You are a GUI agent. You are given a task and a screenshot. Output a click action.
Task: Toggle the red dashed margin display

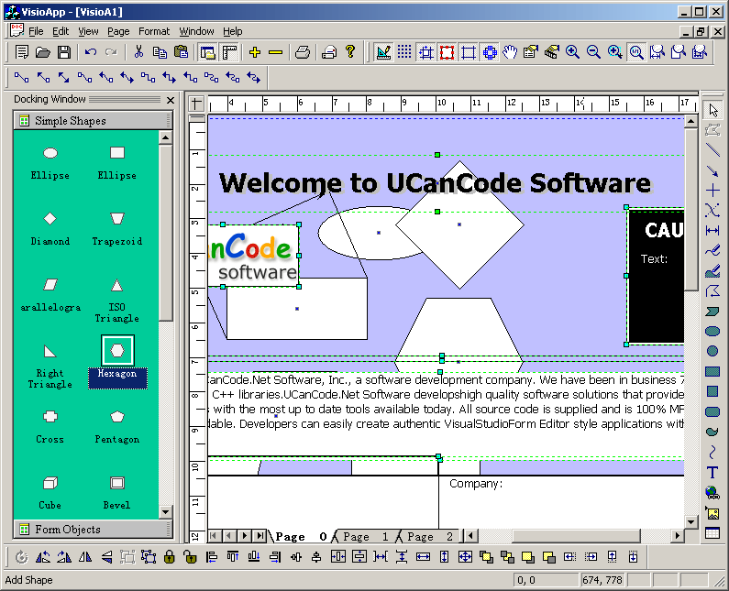(x=447, y=52)
